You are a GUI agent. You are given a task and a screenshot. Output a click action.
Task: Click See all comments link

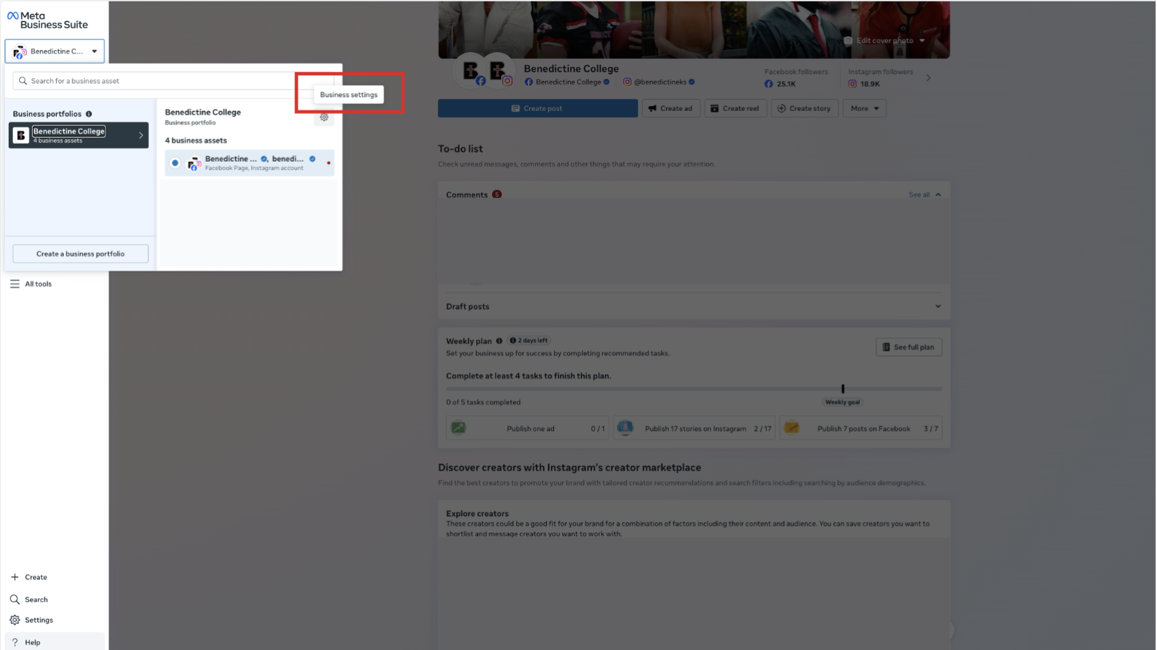point(918,195)
